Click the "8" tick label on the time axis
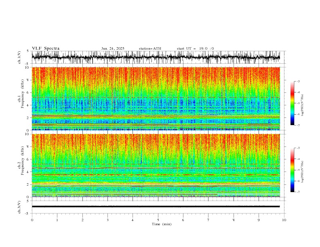Image resolution: width=320 pixels, height=247 pixels. [x=234, y=220]
